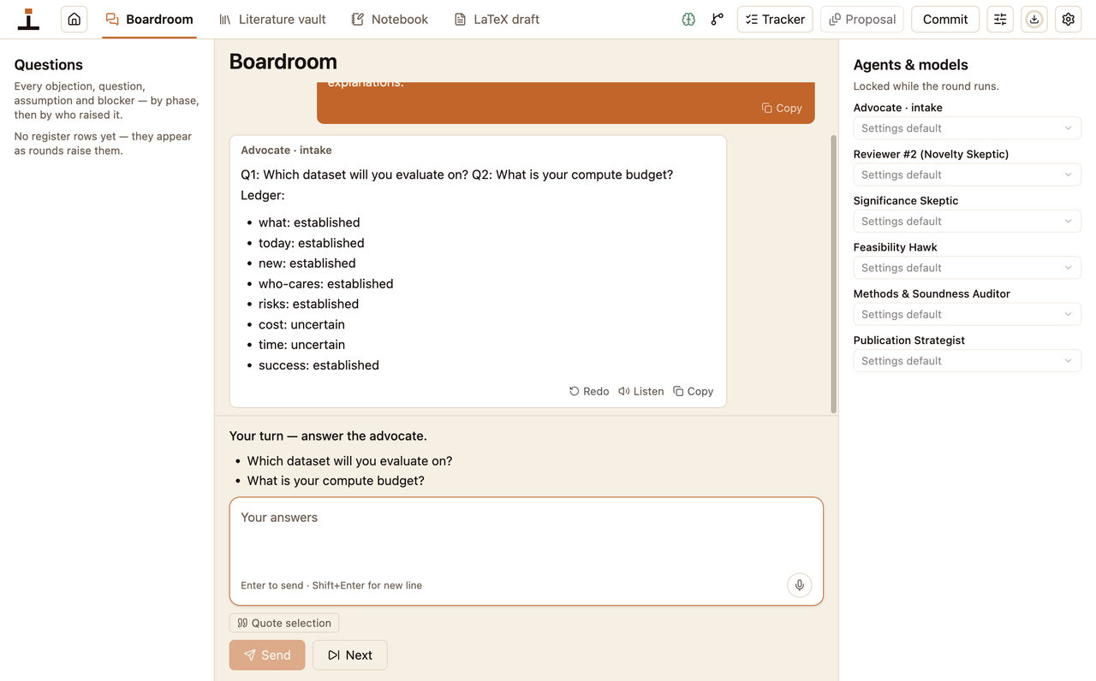The image size is (1096, 681).
Task: Click the app logo icon
Action: [29, 19]
